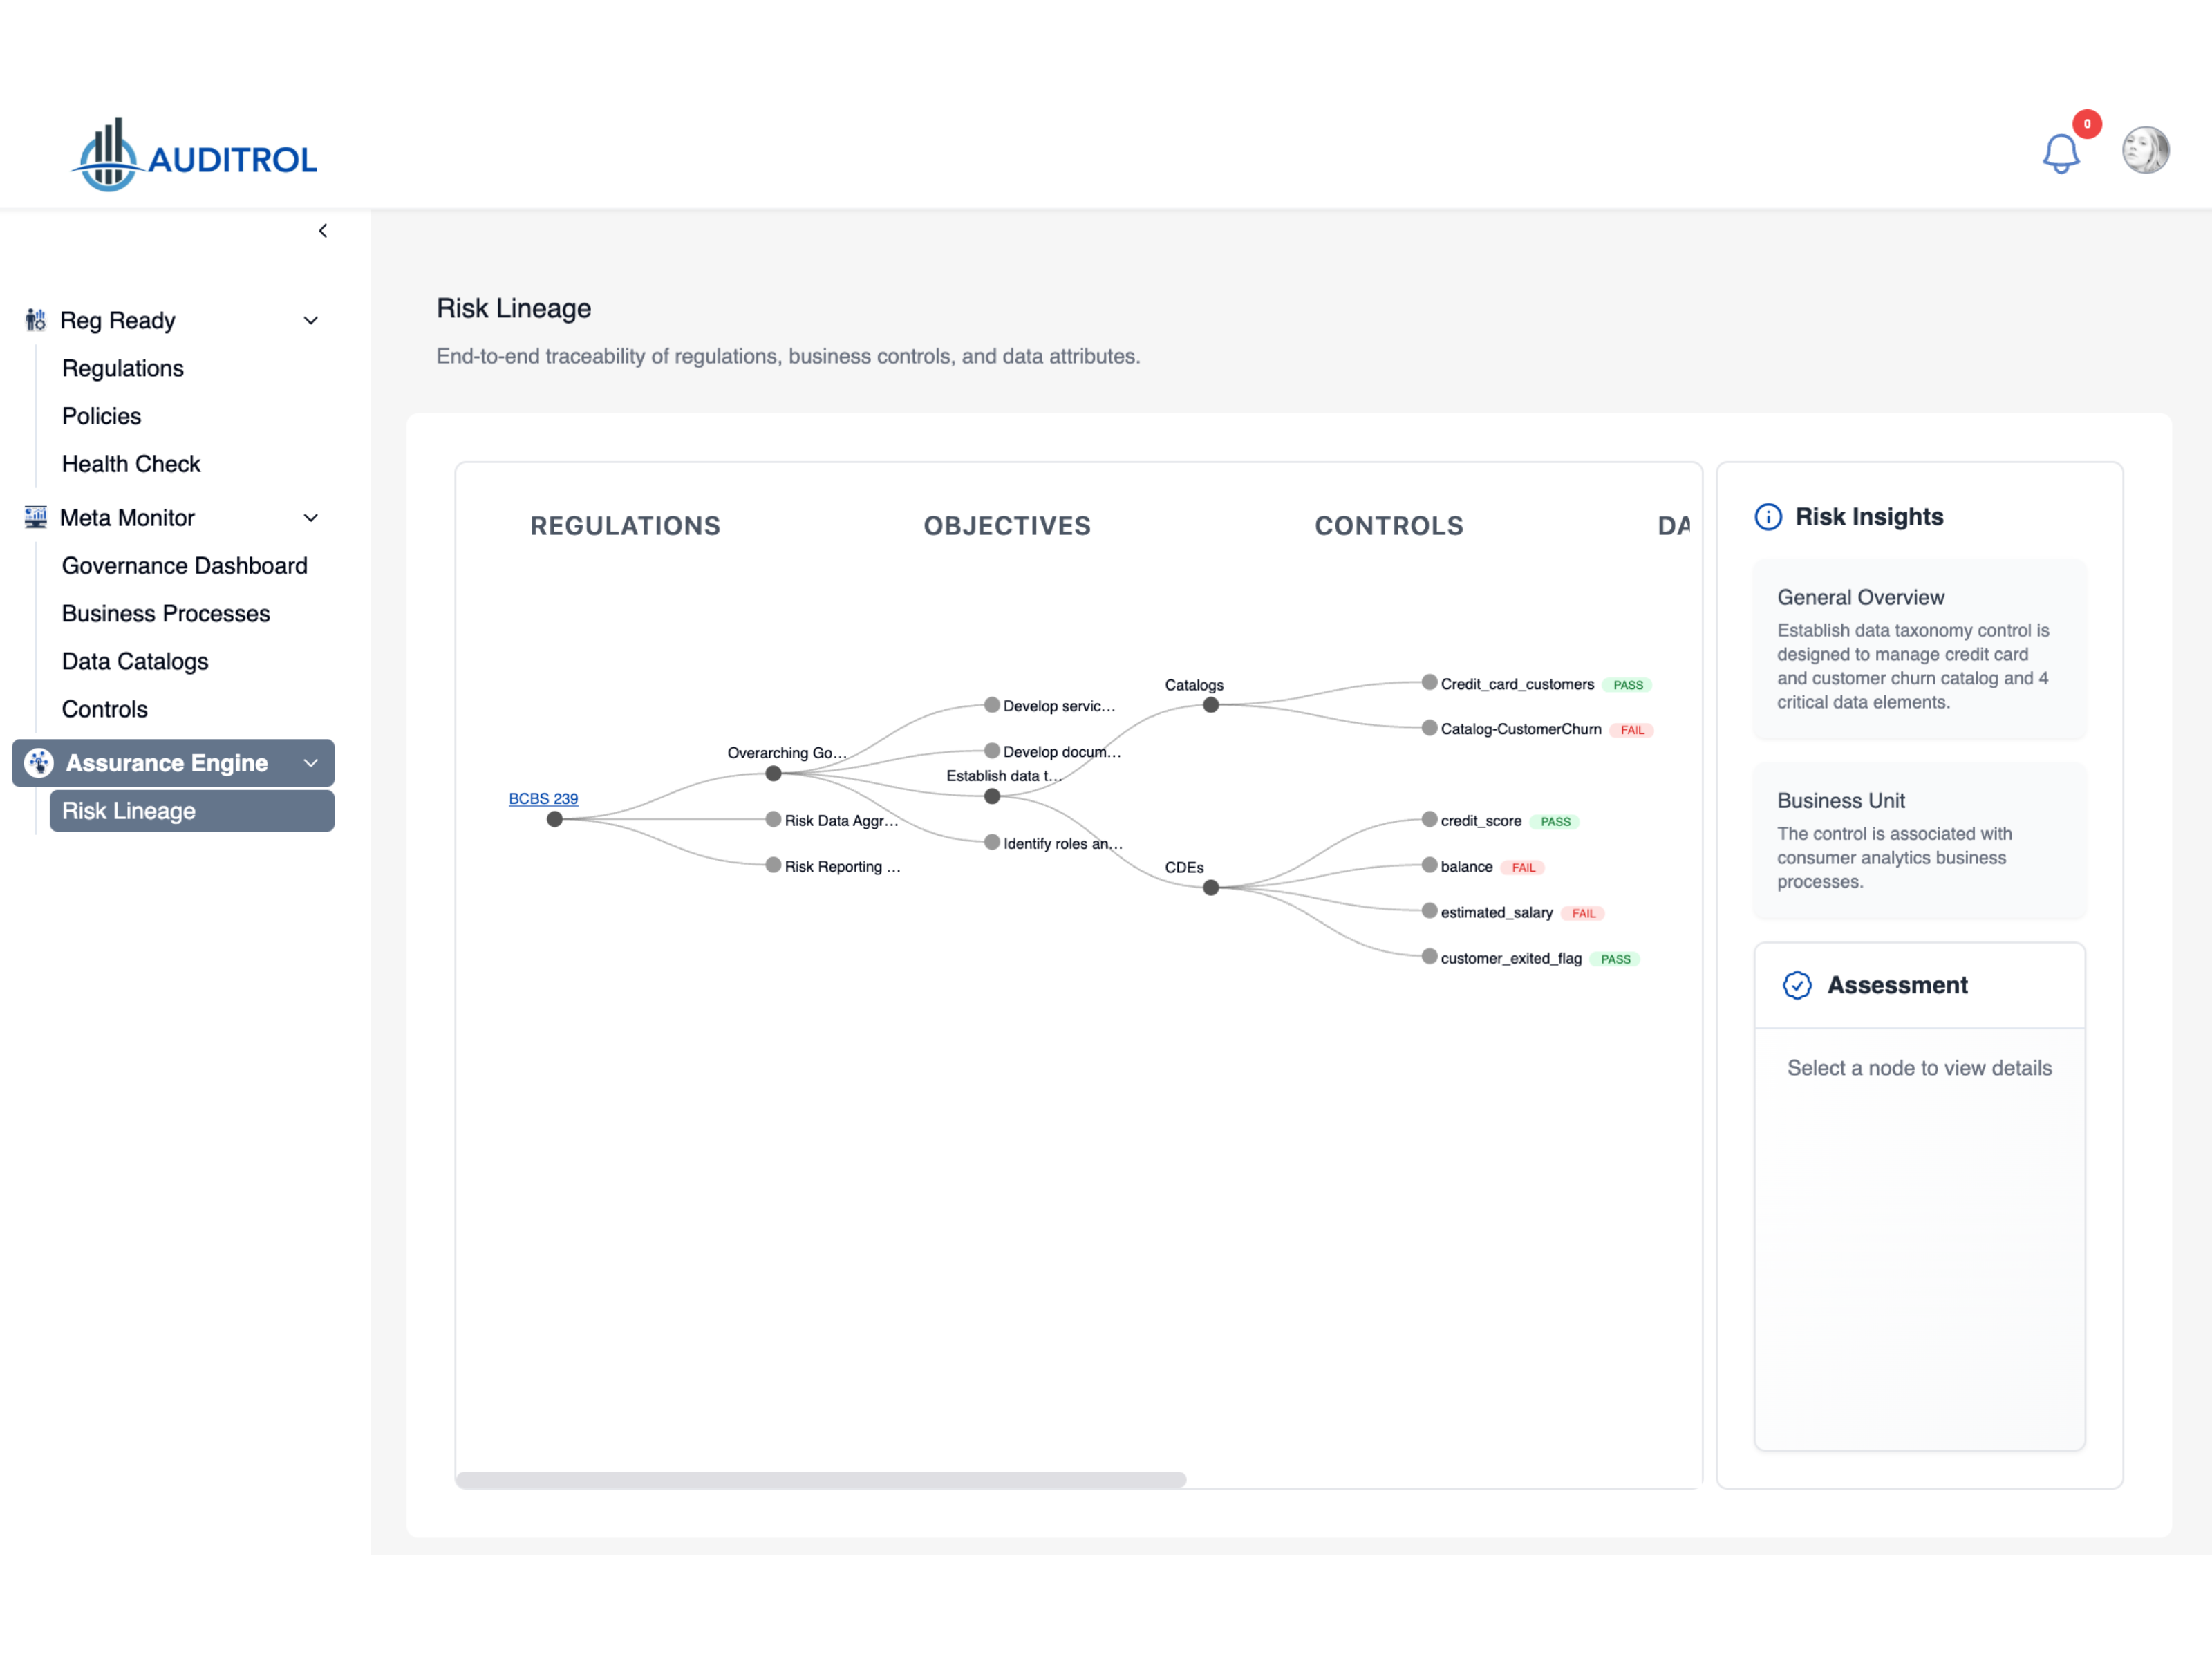This screenshot has width=2212, height=1659.
Task: Click the Reg Ready sidebar icon
Action: pyautogui.click(x=36, y=320)
